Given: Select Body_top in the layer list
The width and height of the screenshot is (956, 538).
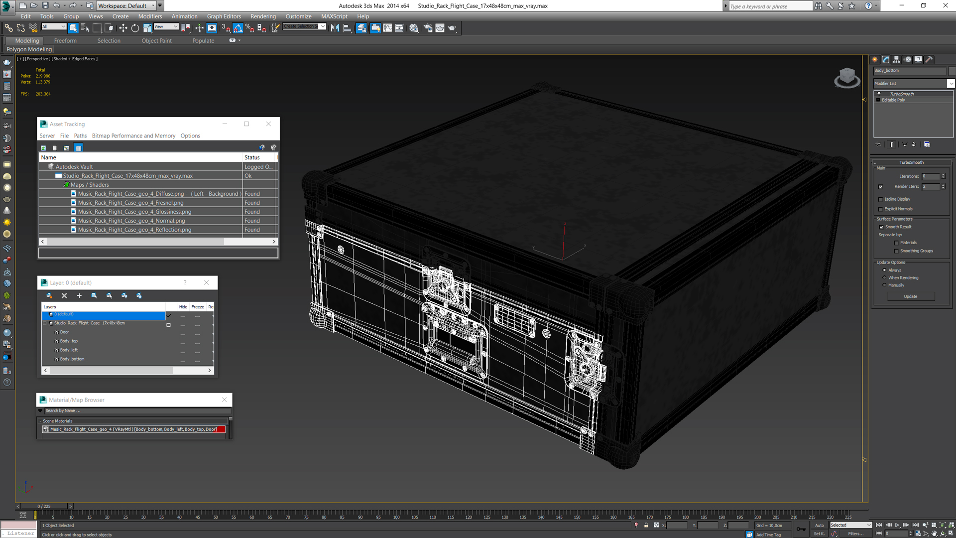Looking at the screenshot, I should tap(69, 341).
